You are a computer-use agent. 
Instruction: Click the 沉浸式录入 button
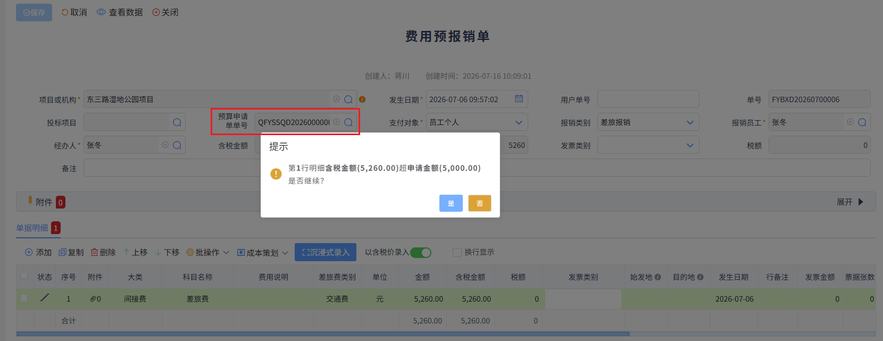coord(326,252)
